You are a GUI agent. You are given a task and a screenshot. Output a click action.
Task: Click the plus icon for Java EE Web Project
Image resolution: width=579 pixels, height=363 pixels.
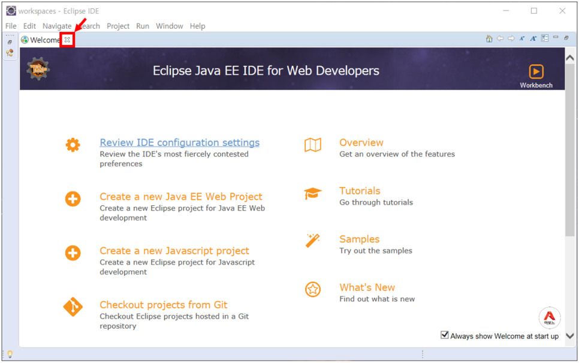pos(73,199)
